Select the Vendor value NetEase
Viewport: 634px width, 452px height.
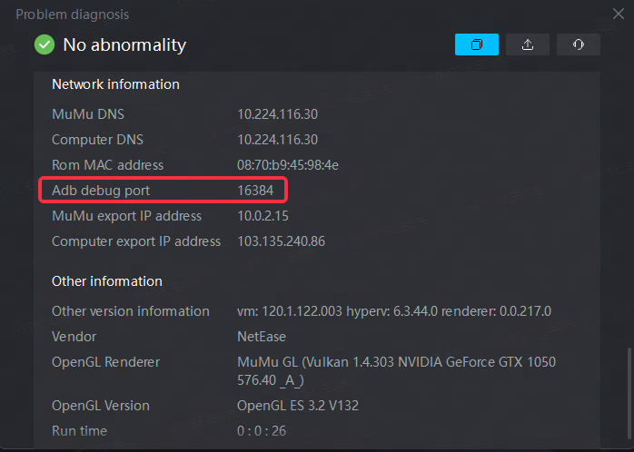(262, 337)
